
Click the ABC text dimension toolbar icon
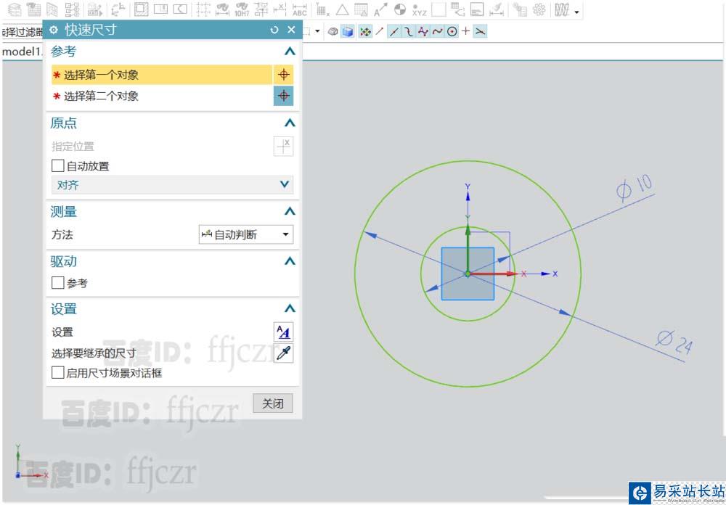click(300, 9)
